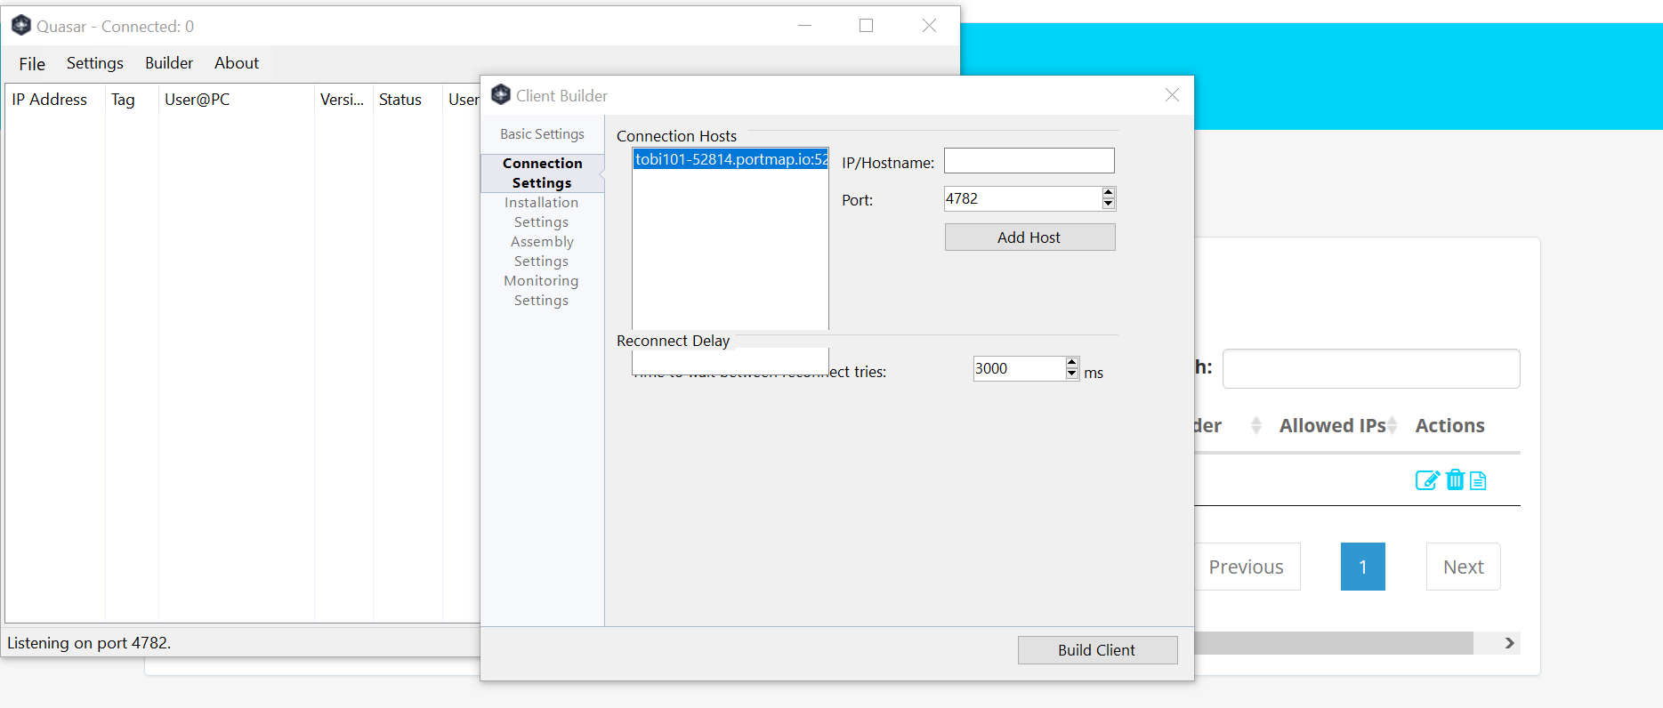This screenshot has width=1663, height=708.
Task: Click the Status column header
Action: point(408,100)
